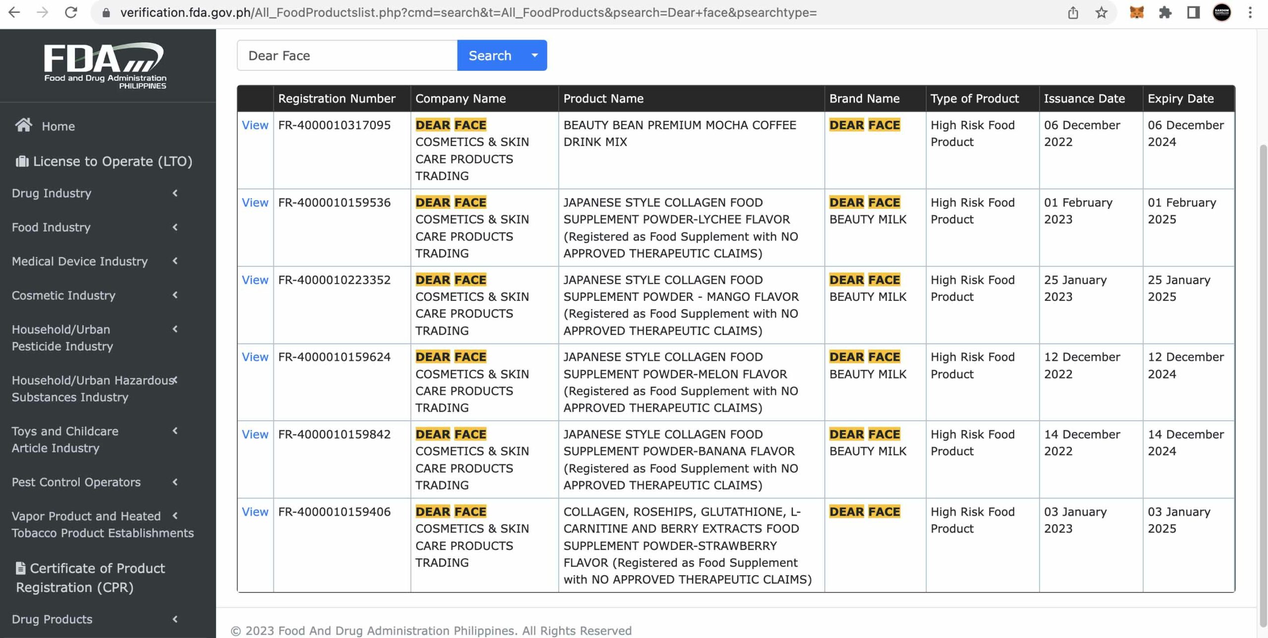Click the share page icon

click(1073, 12)
